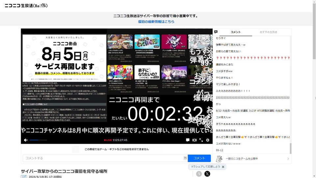This screenshot has width=316, height=178.
Task: Click the 【MV】 anime girls thumbnail
Action: [x=120, y=72]
